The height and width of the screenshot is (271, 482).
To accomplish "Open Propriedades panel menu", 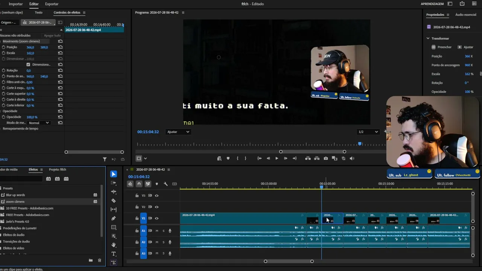I will [448, 15].
